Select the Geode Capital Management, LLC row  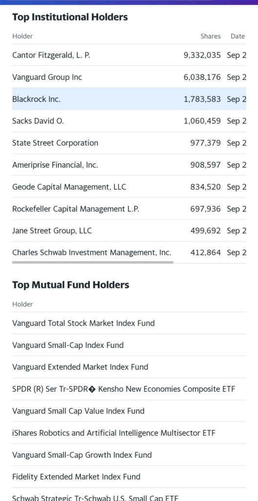tap(129, 187)
